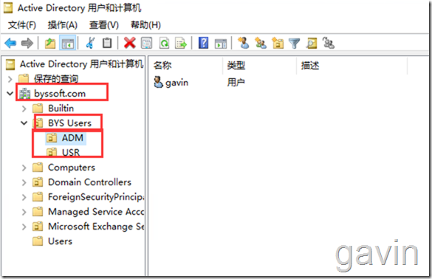Expand the Managed Service Accounts node
The width and height of the screenshot is (432, 279).
coord(24,212)
